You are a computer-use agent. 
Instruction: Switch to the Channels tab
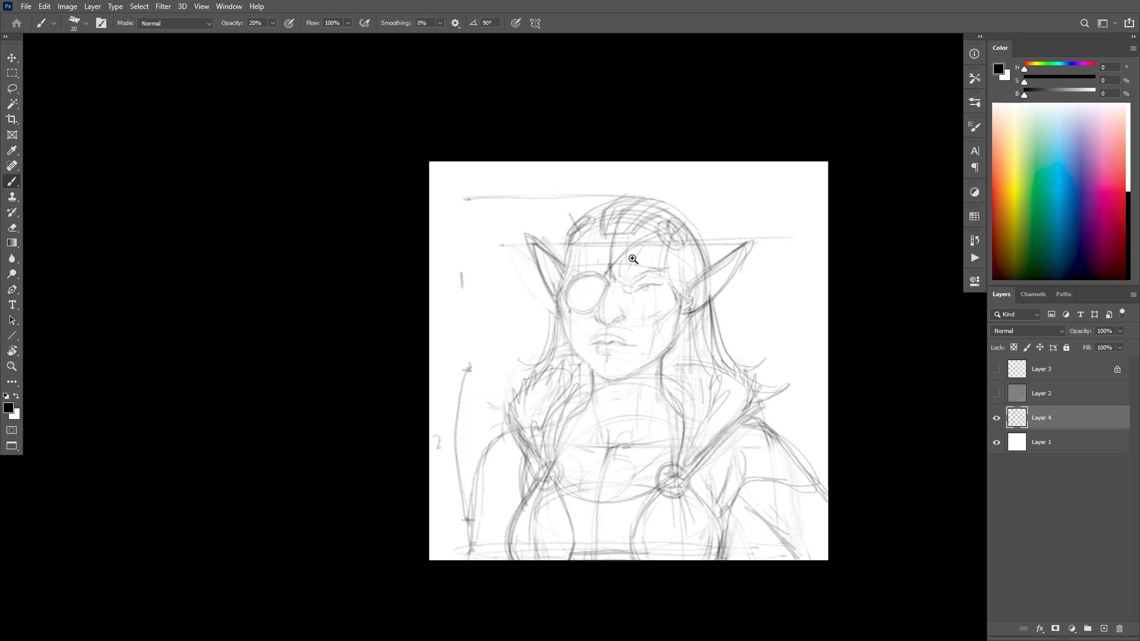(1033, 294)
